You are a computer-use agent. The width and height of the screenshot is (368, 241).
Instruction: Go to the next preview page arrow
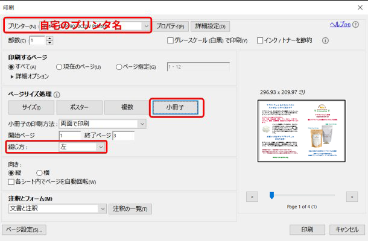pos(352,196)
